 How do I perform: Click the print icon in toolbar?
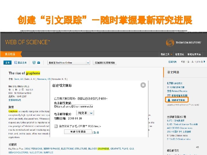34,63
